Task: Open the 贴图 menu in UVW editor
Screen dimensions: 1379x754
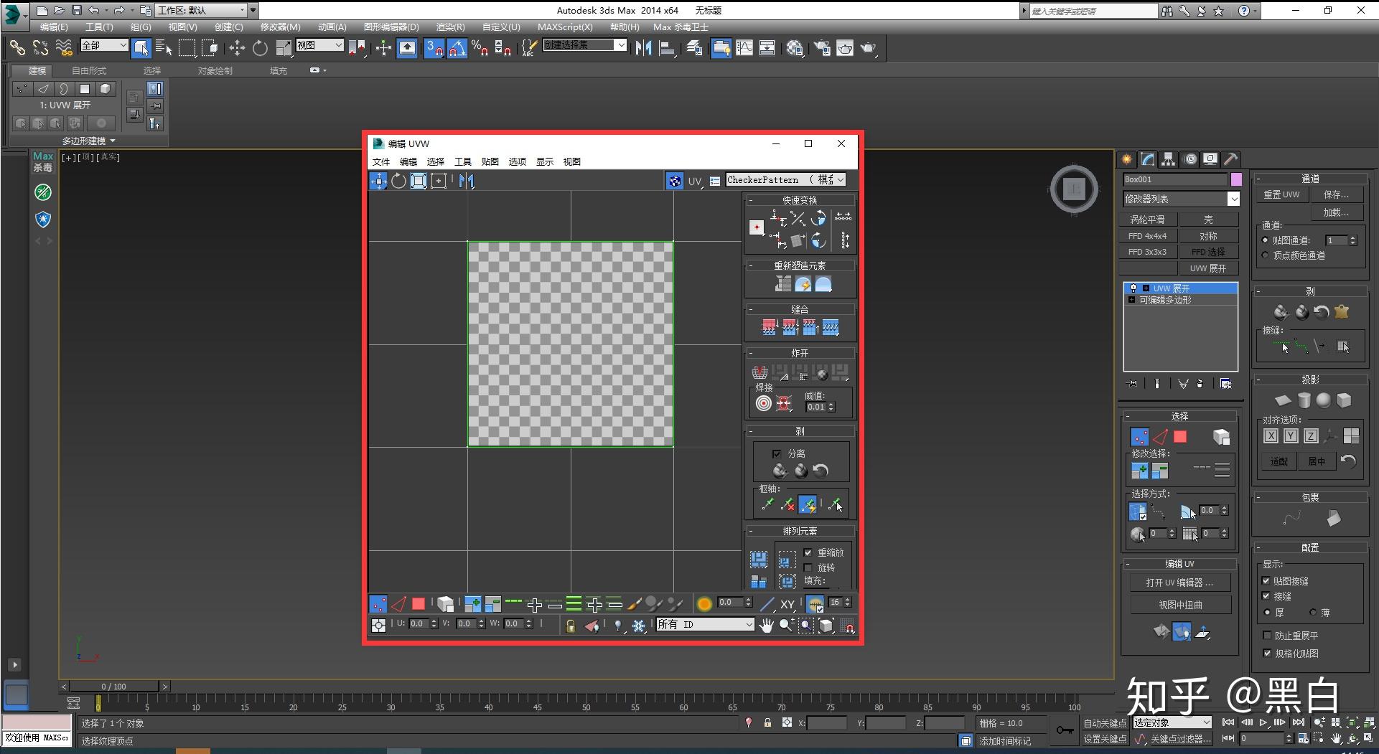Action: pyautogui.click(x=490, y=161)
